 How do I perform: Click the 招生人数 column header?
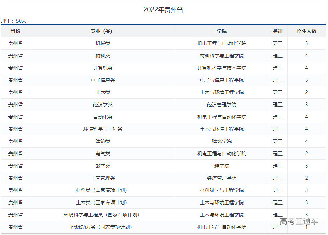[x=306, y=31]
